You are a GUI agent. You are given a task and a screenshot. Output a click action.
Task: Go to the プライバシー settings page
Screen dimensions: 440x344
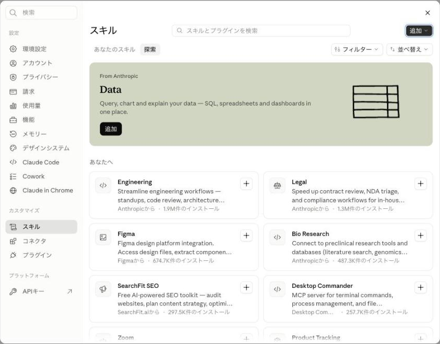click(41, 77)
